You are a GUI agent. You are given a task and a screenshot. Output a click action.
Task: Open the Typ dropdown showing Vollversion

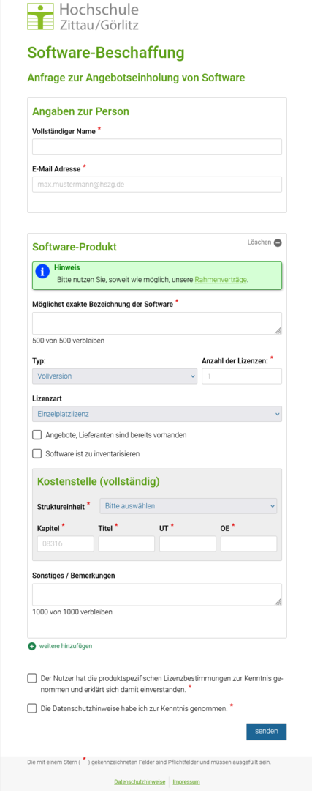115,376
